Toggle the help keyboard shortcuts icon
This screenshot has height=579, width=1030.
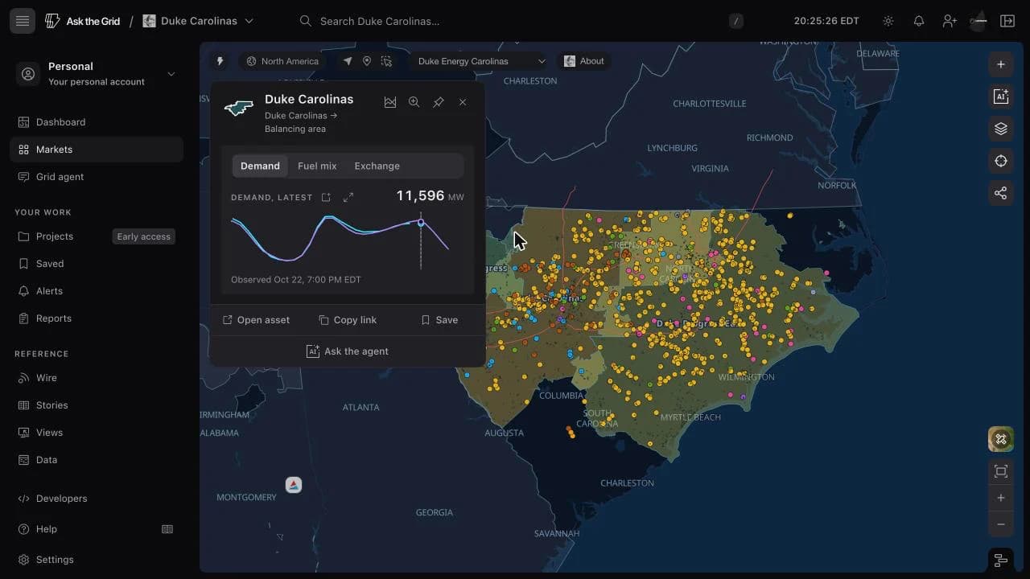[167, 529]
